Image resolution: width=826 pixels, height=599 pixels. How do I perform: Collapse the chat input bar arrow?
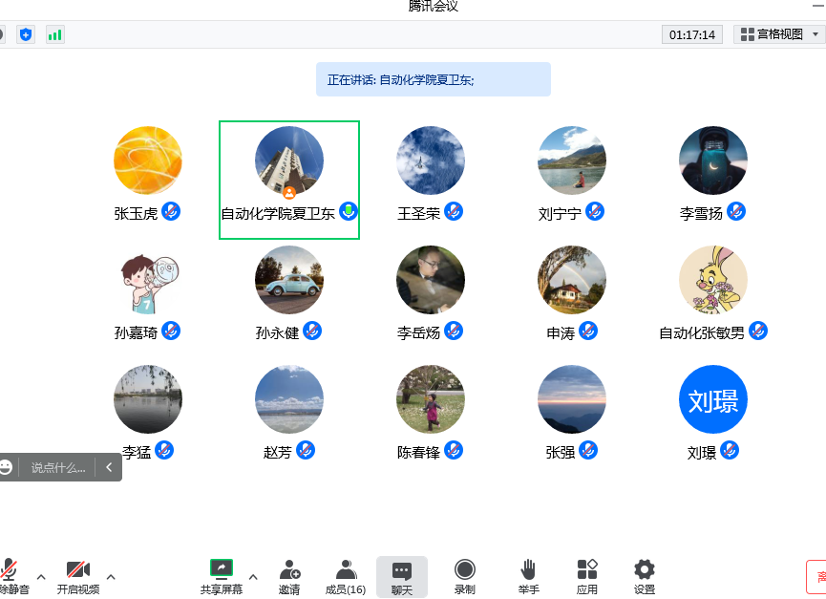tap(109, 467)
